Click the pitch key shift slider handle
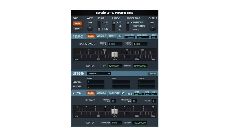This screenshot has width=229, height=137. 115,111
